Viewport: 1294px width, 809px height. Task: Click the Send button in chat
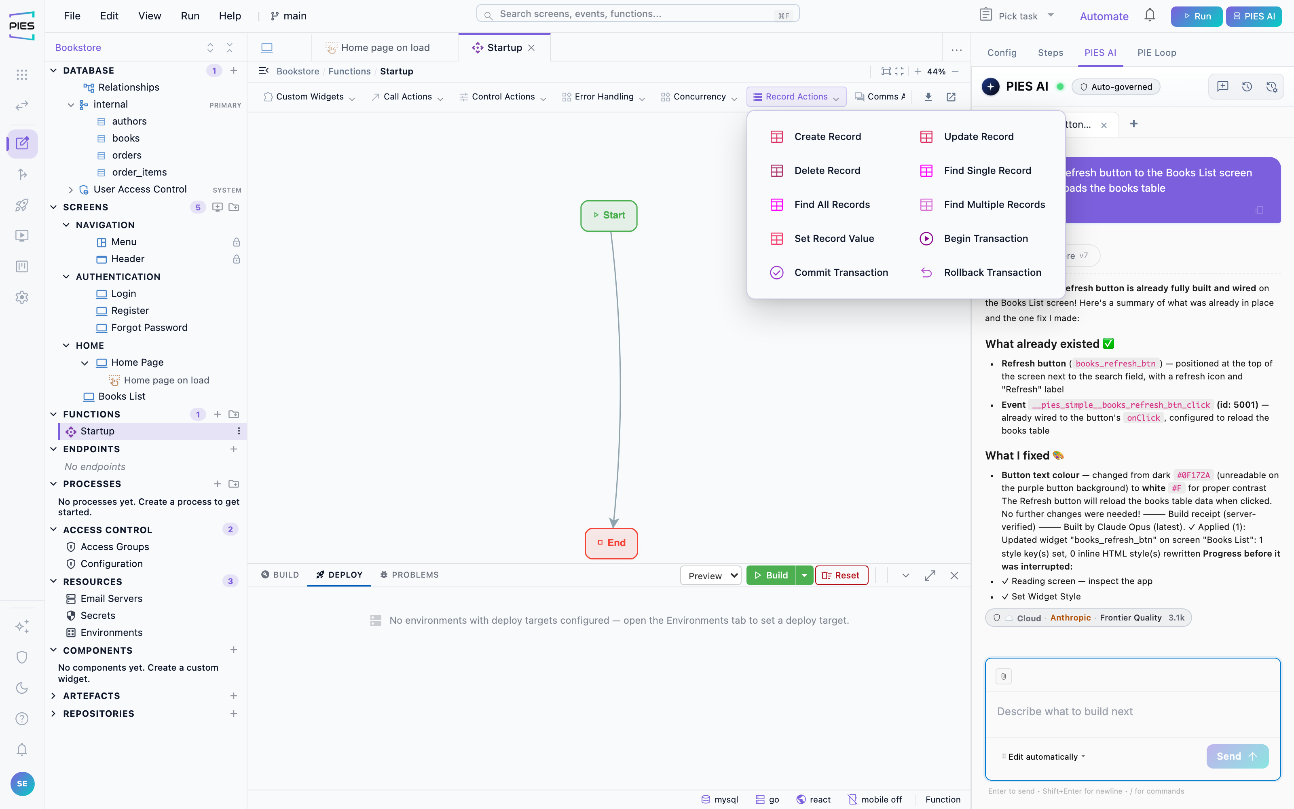1237,756
